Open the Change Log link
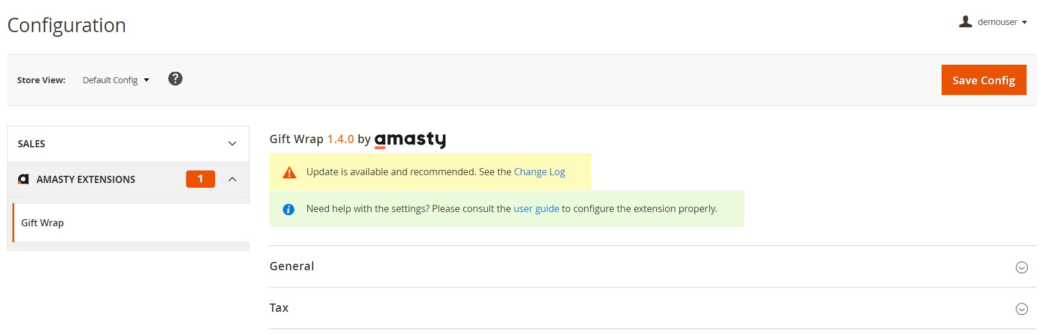Viewport: 1045px width, 335px height. 539,172
